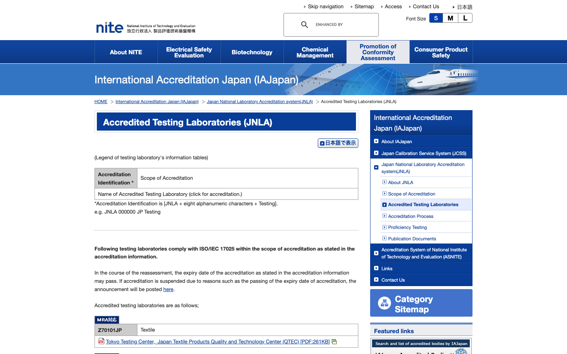Open the Contact Us link in the header
The height and width of the screenshot is (354, 567).
tap(426, 7)
